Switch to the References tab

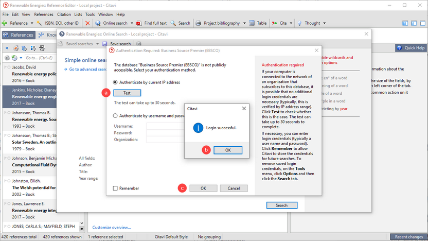19,35
